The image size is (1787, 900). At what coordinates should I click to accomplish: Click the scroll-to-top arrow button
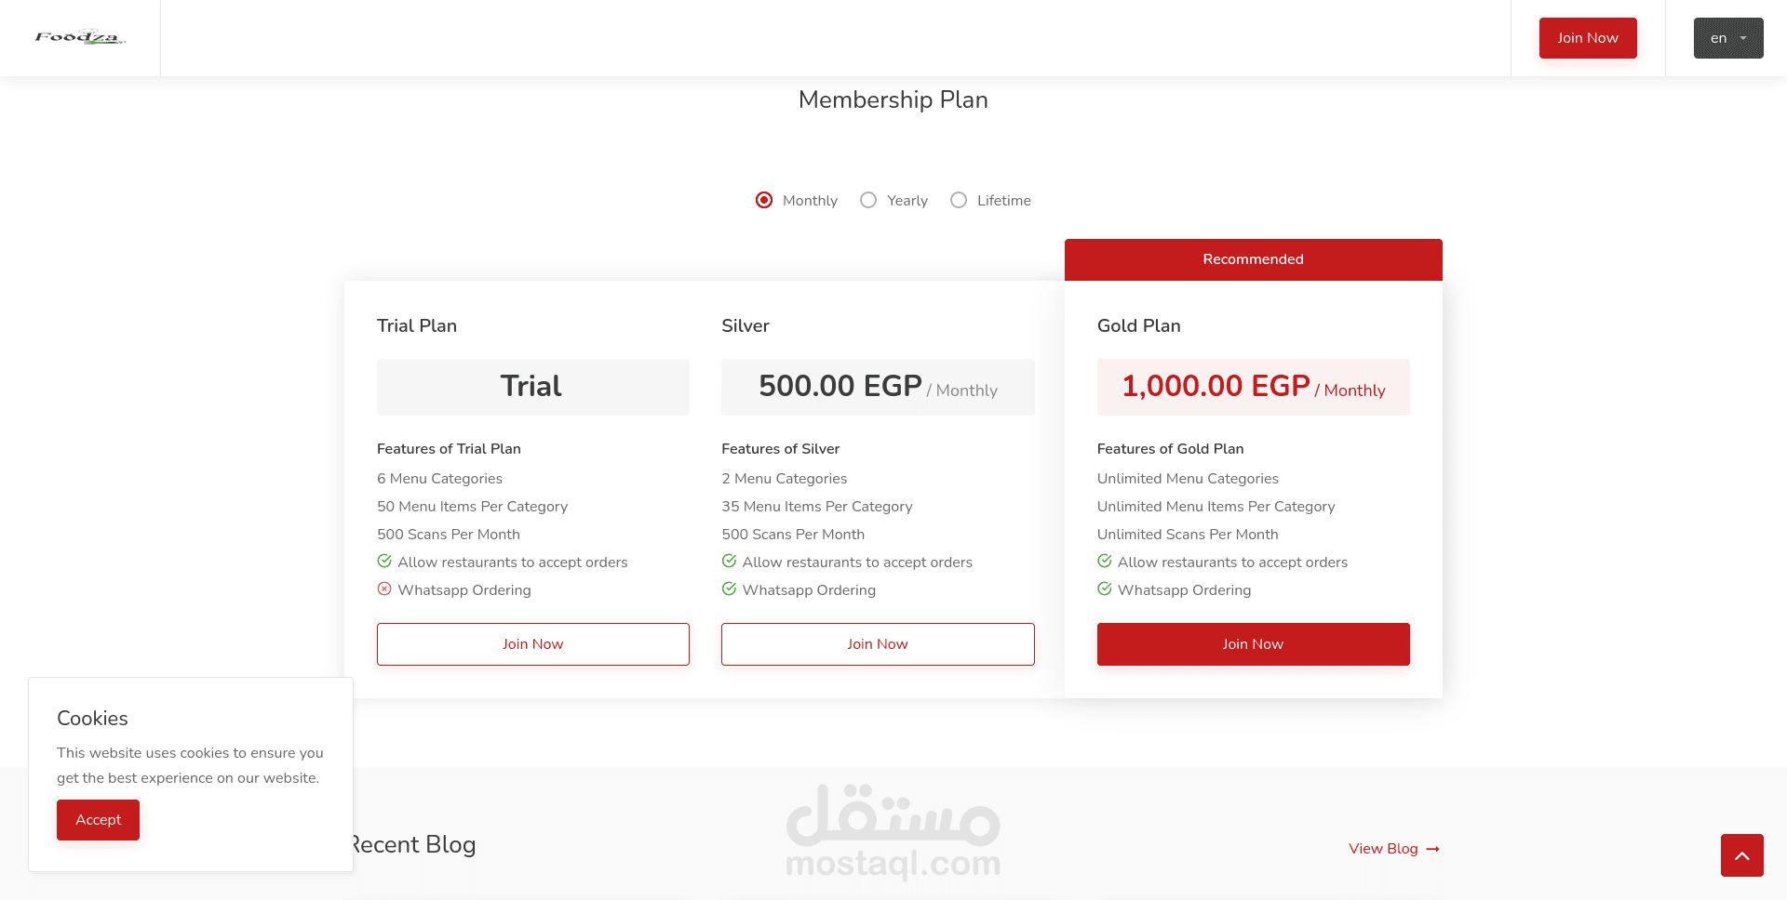coord(1741,855)
